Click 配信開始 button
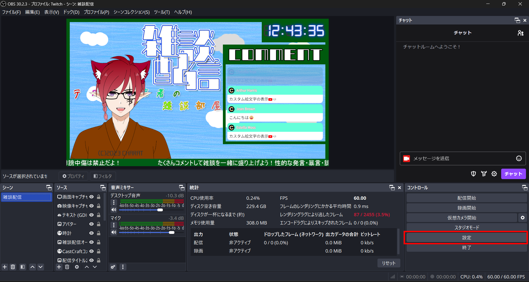The image size is (529, 282). [466, 198]
